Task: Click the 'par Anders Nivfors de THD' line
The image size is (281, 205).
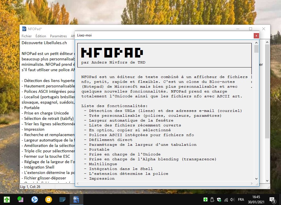Action: (113, 62)
